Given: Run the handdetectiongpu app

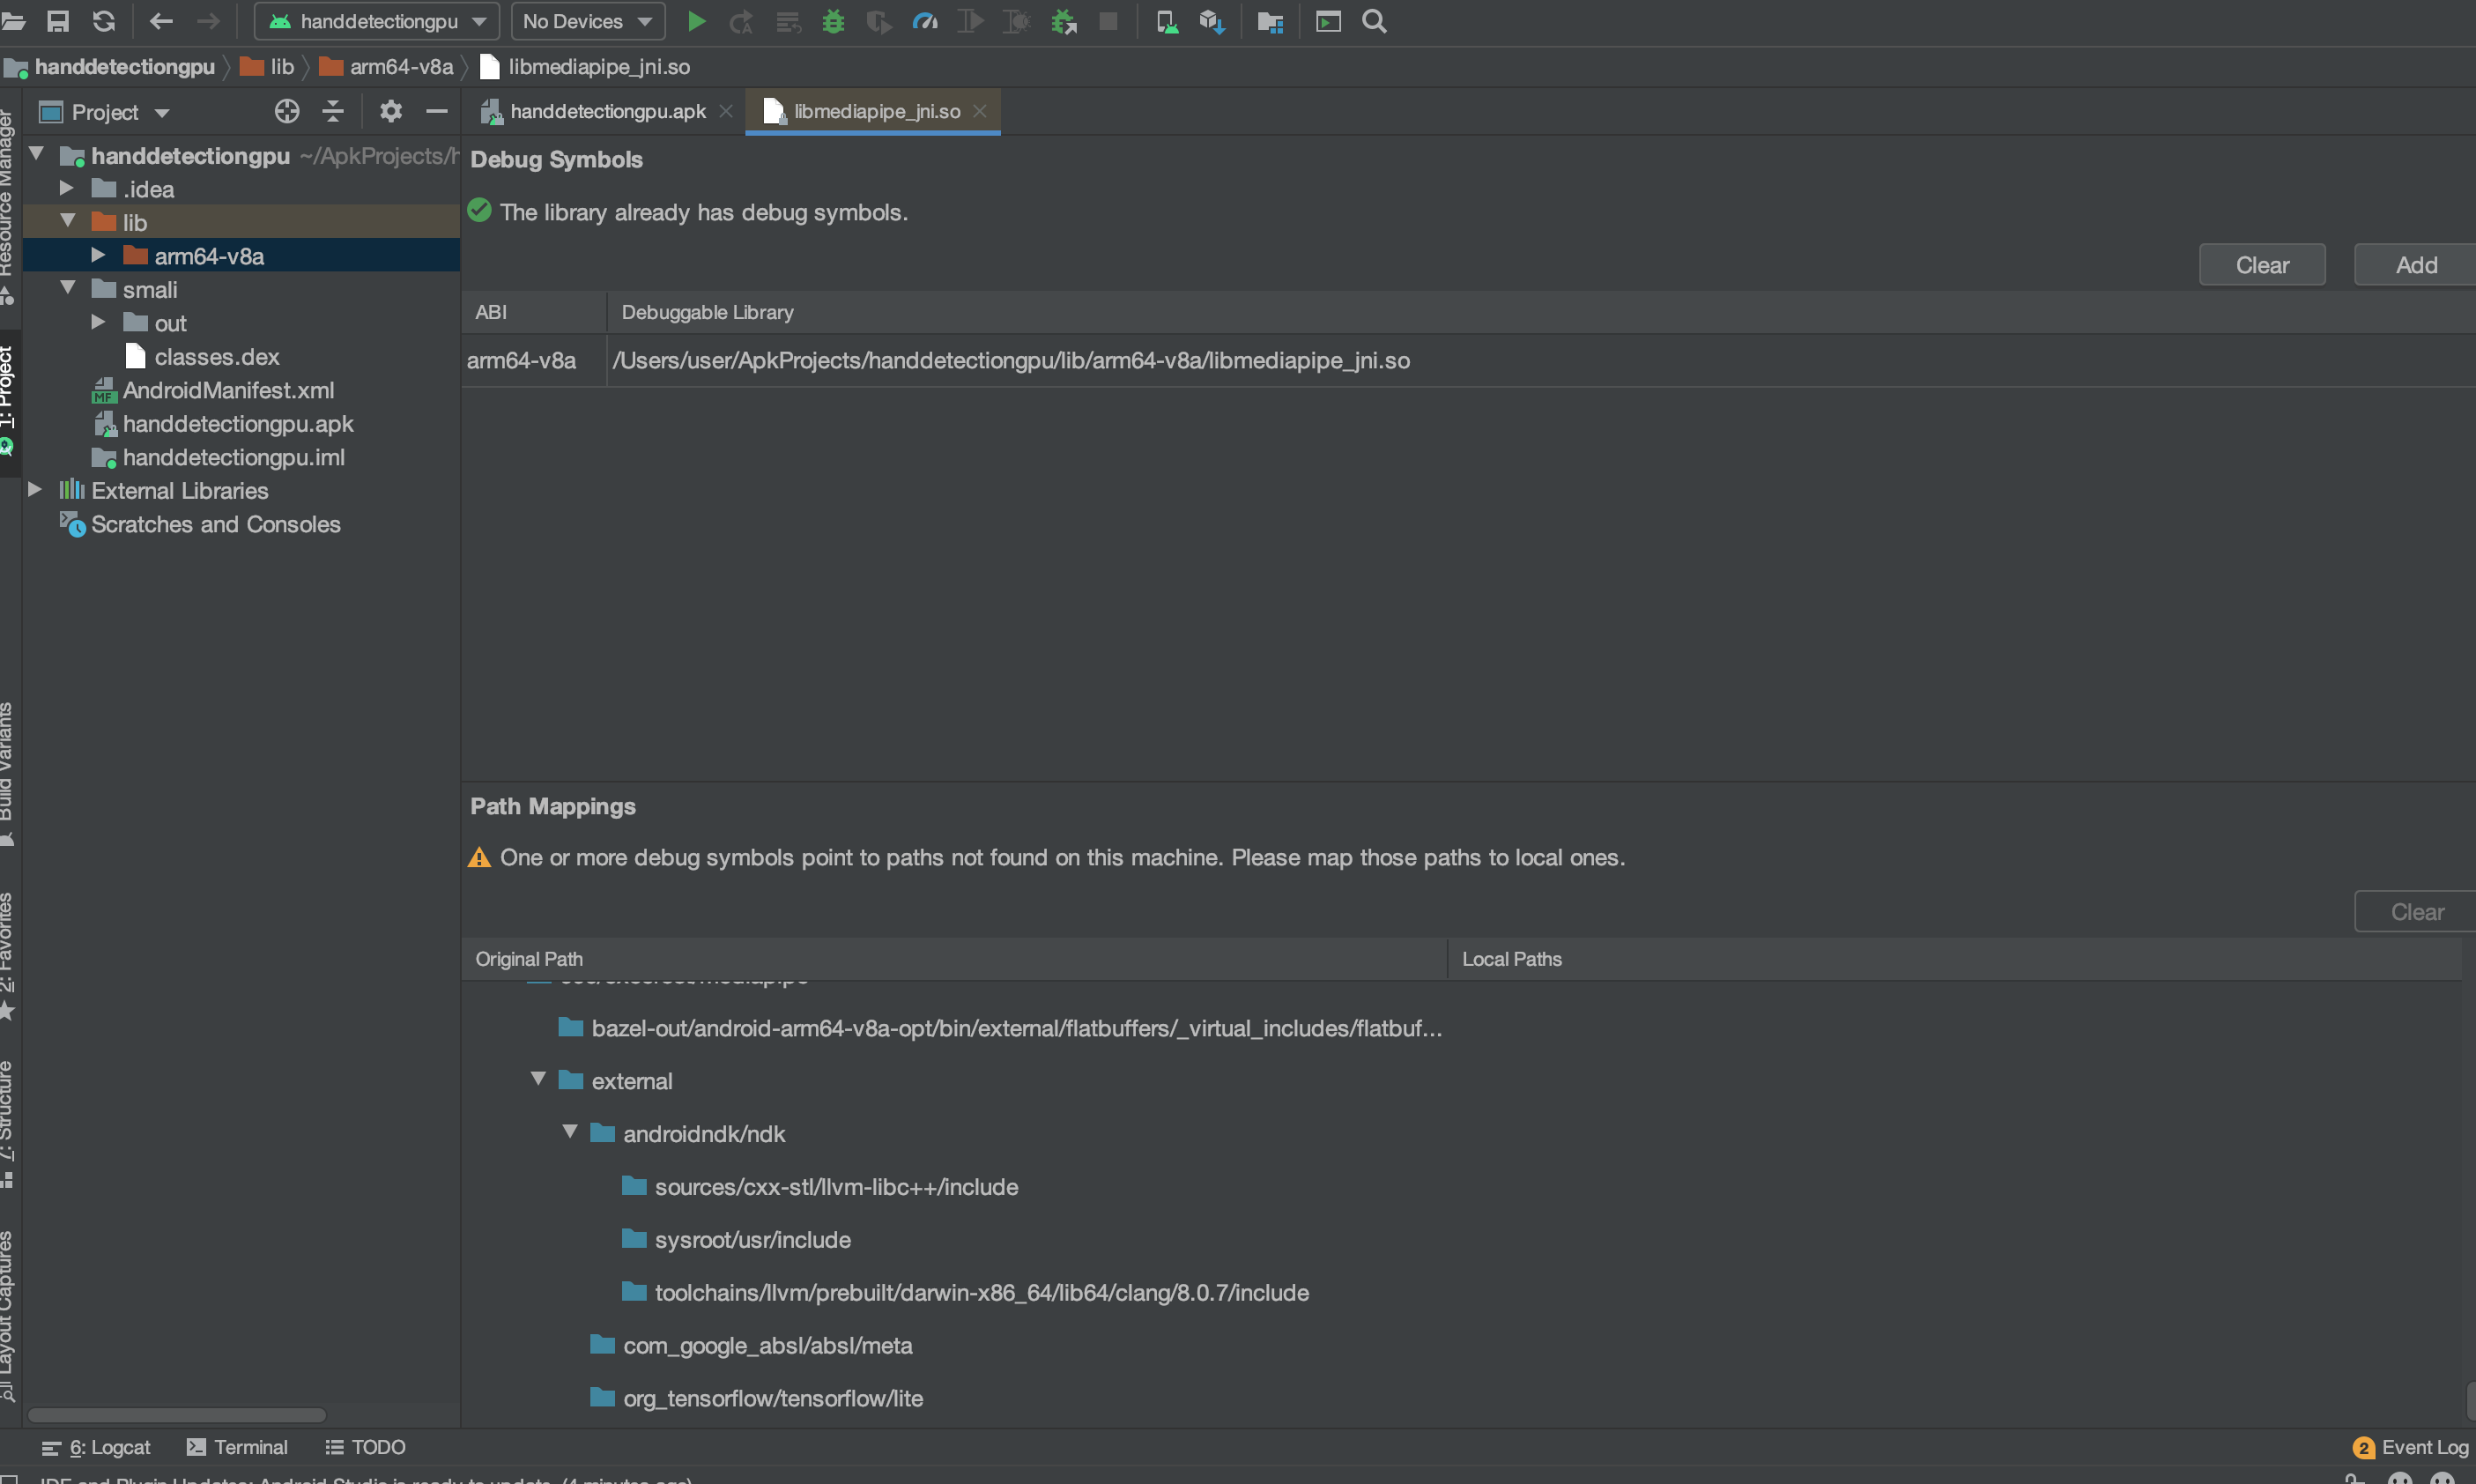Looking at the screenshot, I should coord(697,21).
